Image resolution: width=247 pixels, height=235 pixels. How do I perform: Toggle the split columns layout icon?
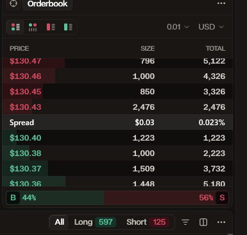click(x=203, y=222)
